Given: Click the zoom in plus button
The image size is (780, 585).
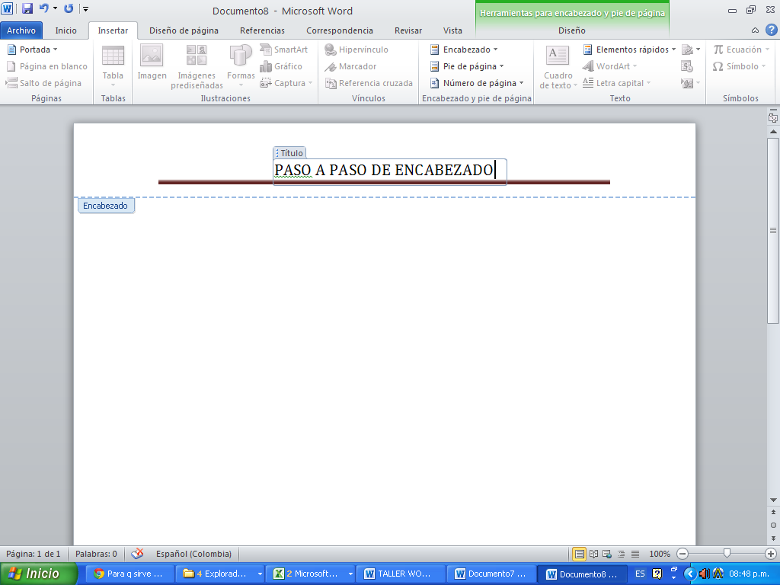Looking at the screenshot, I should (771, 554).
